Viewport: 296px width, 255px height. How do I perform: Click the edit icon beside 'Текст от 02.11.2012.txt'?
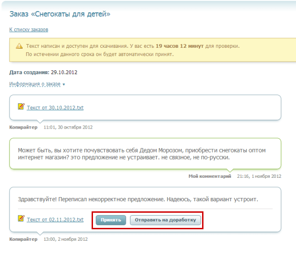tap(21, 218)
